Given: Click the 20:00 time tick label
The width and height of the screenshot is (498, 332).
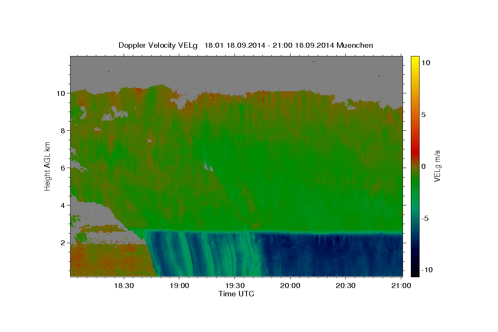Looking at the screenshot, I should [x=290, y=286].
